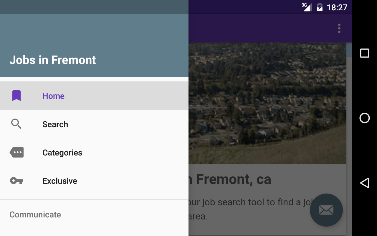Open the three-dot overflow menu
The image size is (377, 236).
[x=339, y=28]
